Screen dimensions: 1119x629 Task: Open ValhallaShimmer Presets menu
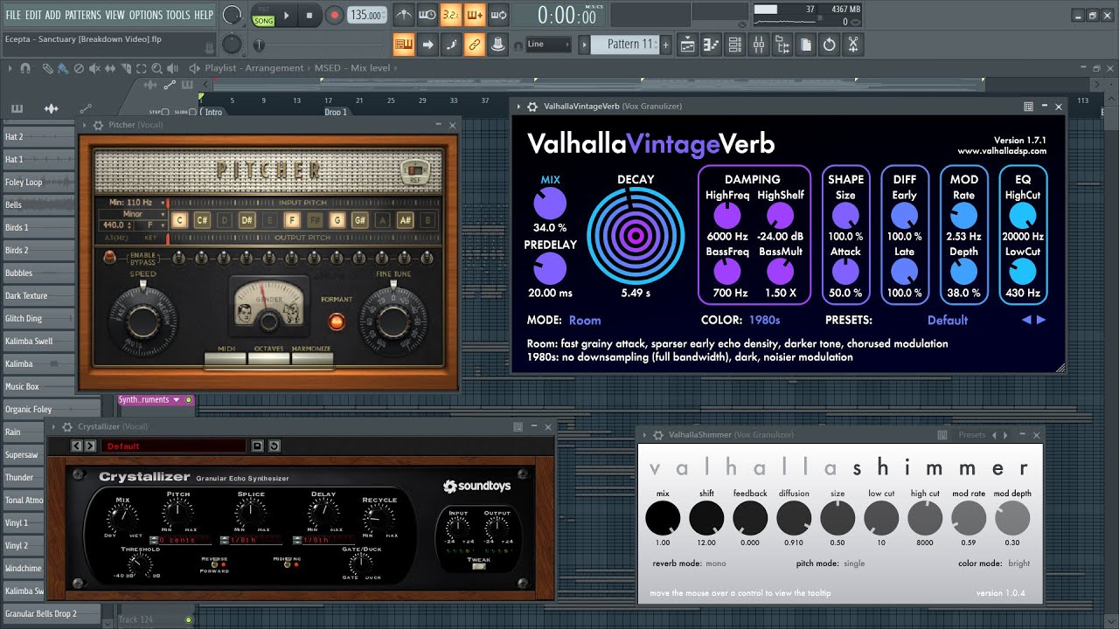tap(971, 434)
